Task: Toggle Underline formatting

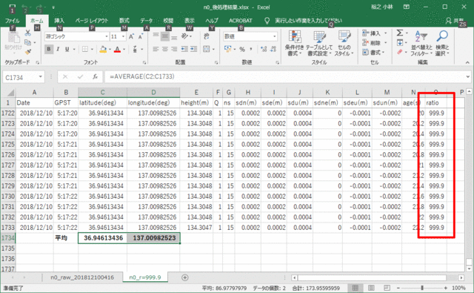Action: point(67,49)
